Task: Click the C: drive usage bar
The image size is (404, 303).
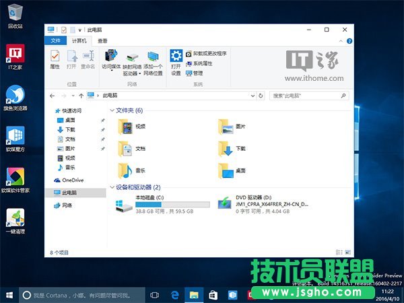Action: pyautogui.click(x=172, y=205)
